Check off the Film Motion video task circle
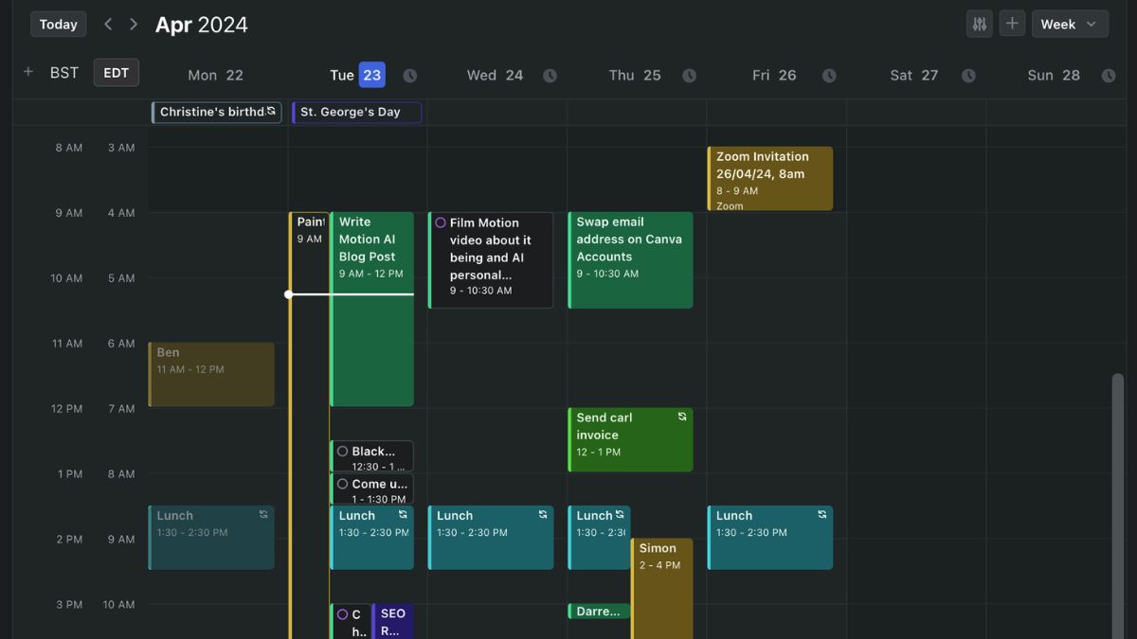 point(440,222)
